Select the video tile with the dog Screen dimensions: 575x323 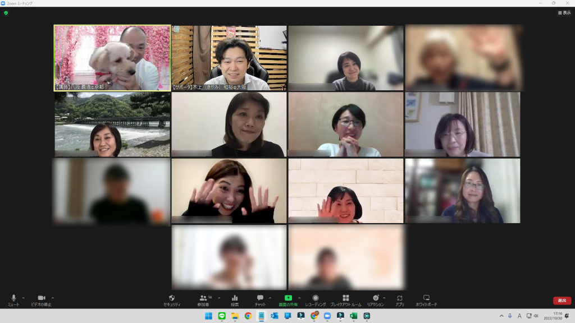(x=112, y=58)
